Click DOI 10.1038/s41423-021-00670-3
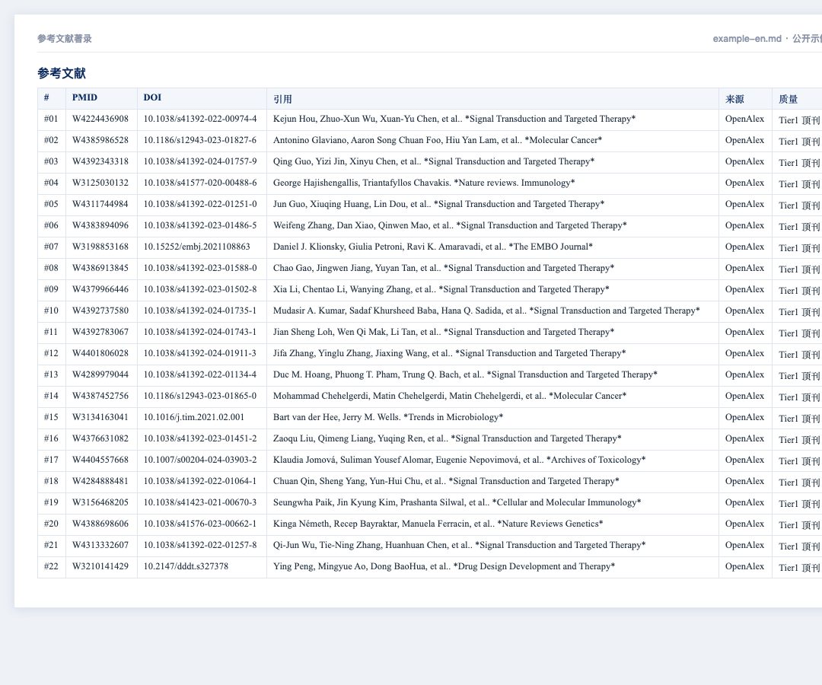 [x=200, y=502]
